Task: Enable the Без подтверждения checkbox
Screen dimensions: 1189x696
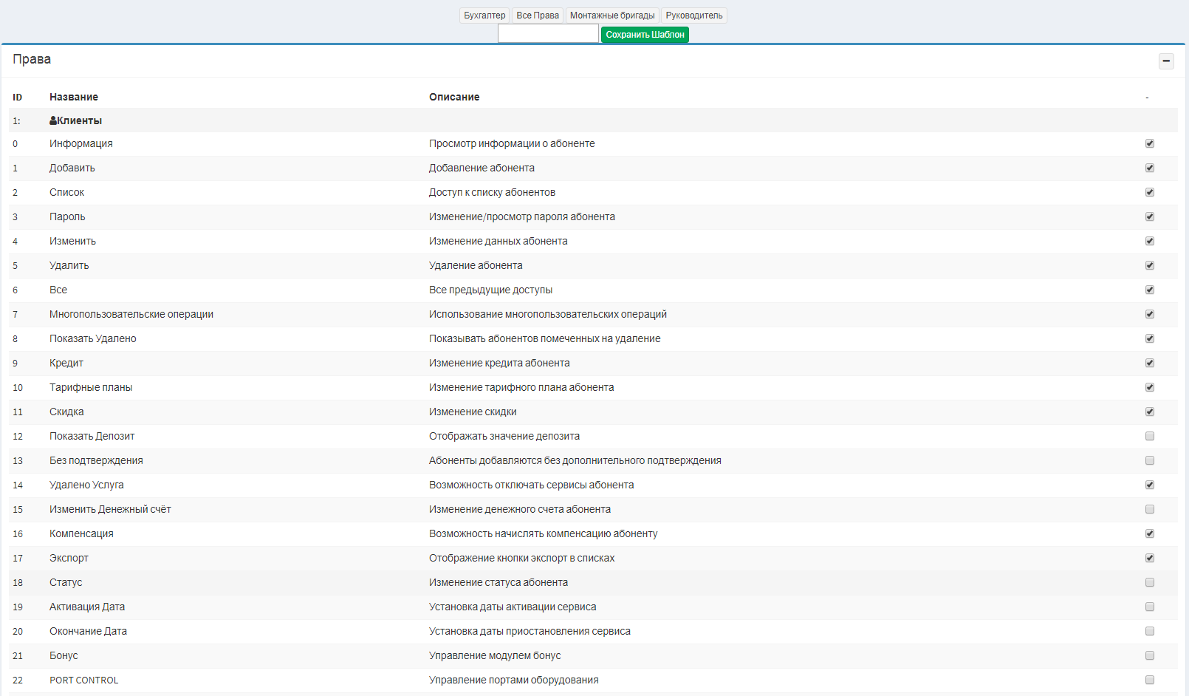Action: (1150, 460)
